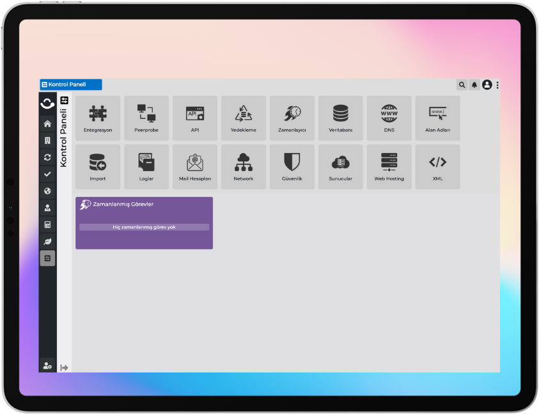
Task: Toggle the sidebar collapse arrow
Action: [x=64, y=367]
